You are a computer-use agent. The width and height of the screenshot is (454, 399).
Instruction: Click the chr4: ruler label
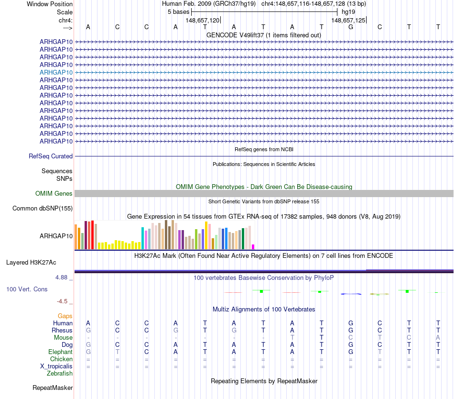[x=65, y=20]
